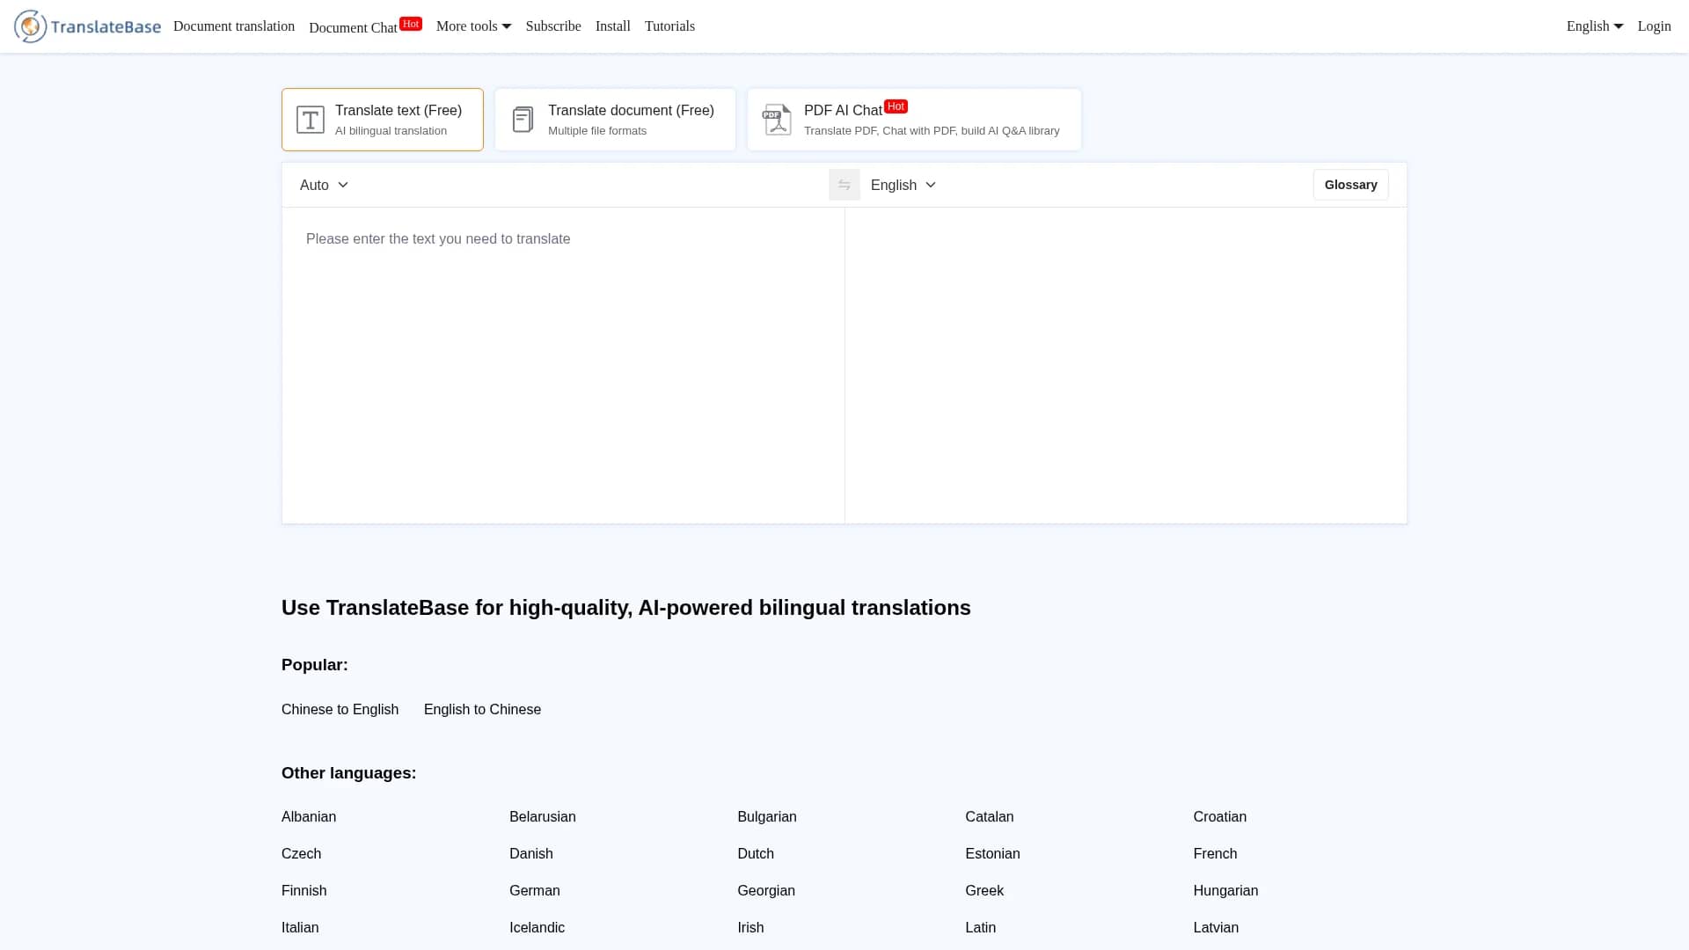This screenshot has width=1689, height=950.
Task: Choose Albanian language link
Action: [x=309, y=816]
